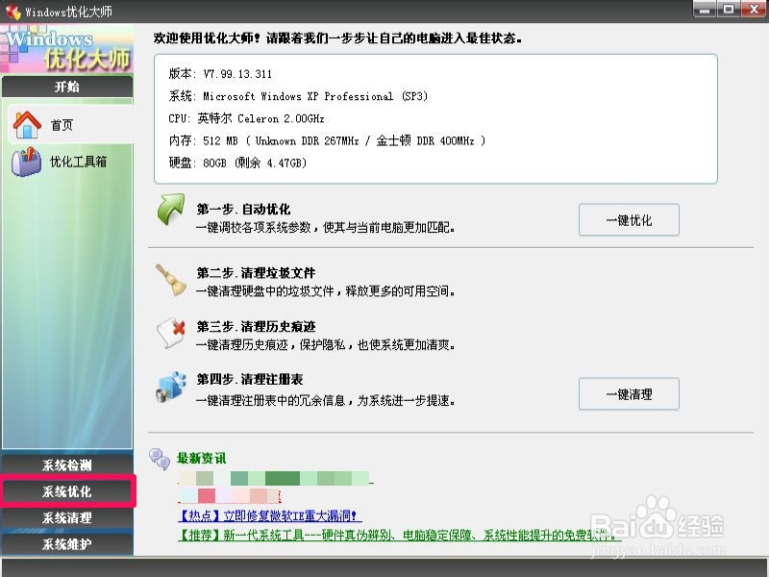This screenshot has height=577, width=769.
Task: Switch to the 开始 panel header
Action: (x=67, y=86)
